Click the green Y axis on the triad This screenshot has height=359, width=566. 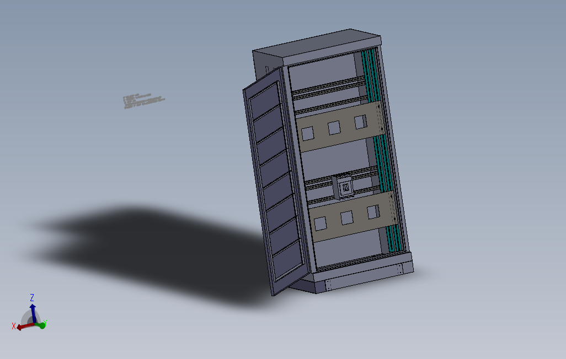(40, 325)
